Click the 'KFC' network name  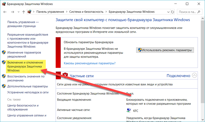(136, 111)
